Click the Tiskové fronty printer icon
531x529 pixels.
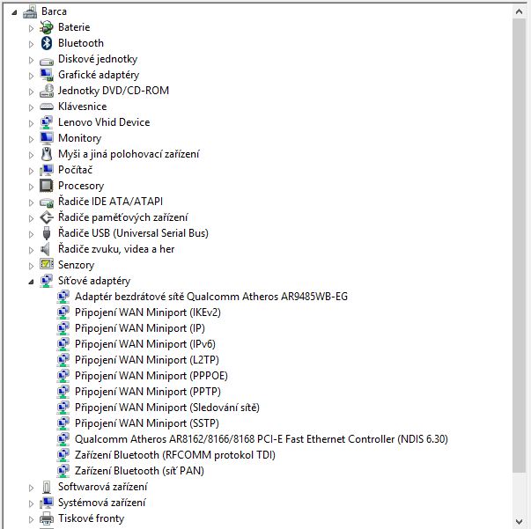pyautogui.click(x=47, y=518)
